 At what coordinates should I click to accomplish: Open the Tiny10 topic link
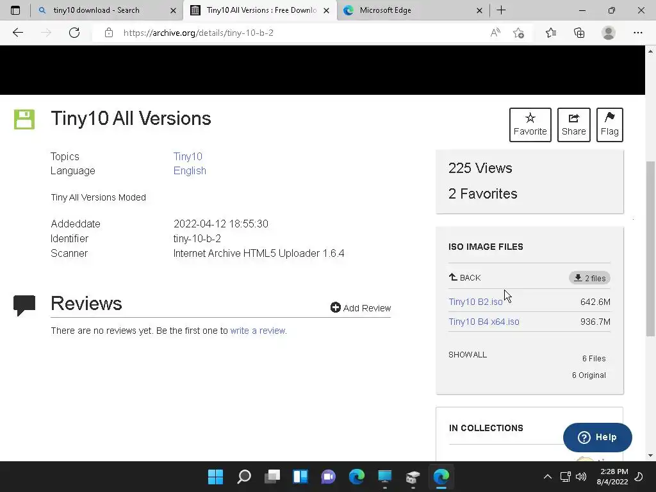(x=188, y=156)
